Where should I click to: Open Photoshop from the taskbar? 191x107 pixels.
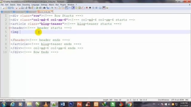coord(71,104)
